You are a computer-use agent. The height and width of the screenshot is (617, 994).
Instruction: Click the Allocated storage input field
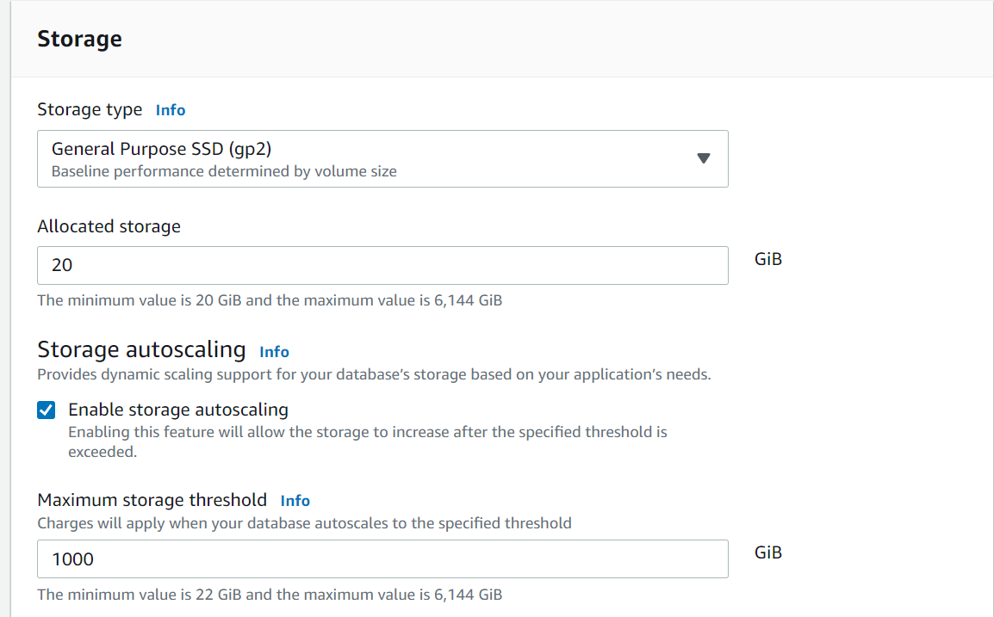tap(382, 265)
